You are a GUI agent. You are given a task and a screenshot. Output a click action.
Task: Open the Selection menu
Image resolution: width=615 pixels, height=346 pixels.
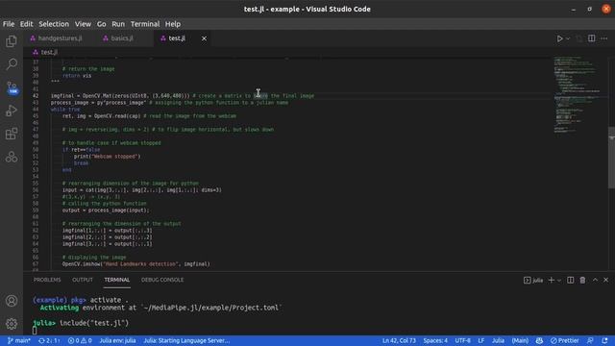pos(54,24)
